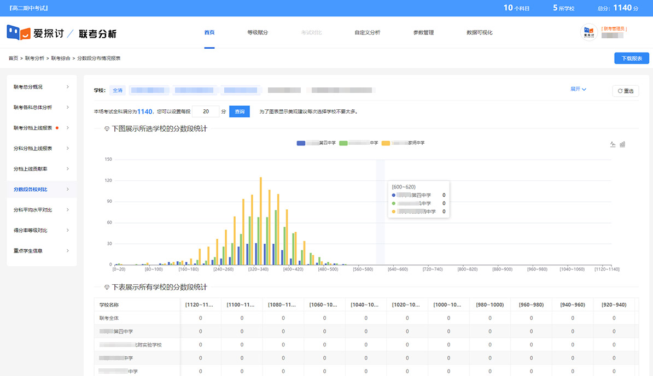The width and height of the screenshot is (653, 376).
Task: Click the score interval input field
Action: [x=206, y=111]
